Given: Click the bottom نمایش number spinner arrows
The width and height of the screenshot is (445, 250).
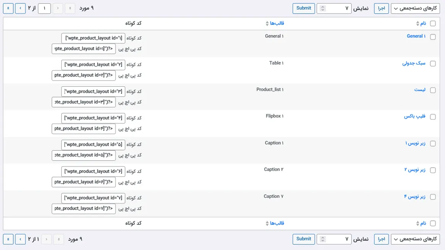Looking at the screenshot, I should [322, 239].
